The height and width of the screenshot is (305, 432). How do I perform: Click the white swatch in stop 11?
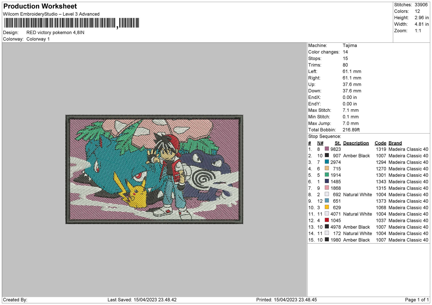click(x=327, y=214)
